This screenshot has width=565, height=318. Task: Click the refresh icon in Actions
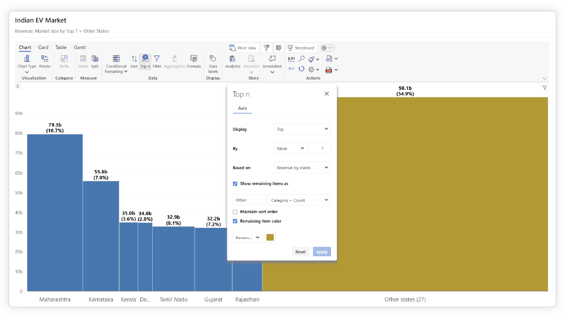(x=301, y=69)
